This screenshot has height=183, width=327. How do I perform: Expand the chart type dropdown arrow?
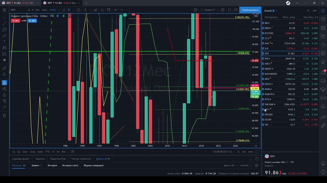click(x=74, y=10)
